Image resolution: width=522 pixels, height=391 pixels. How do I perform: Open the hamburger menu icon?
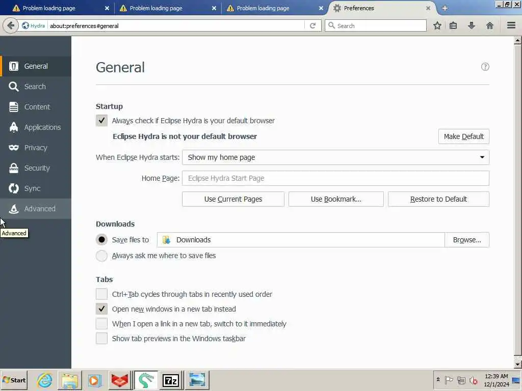pyautogui.click(x=511, y=25)
